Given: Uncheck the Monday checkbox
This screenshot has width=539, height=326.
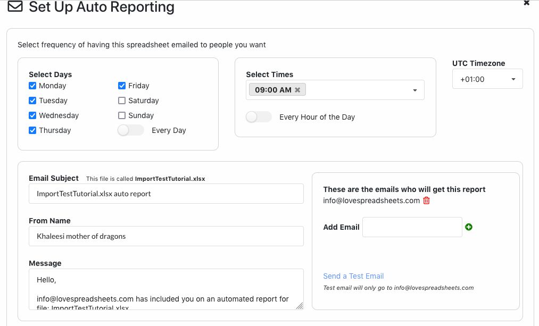Looking at the screenshot, I should click(x=32, y=86).
